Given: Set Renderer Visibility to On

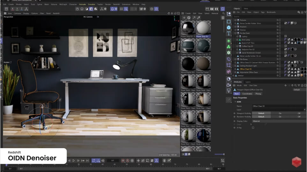Looking at the screenshot, I should tap(280, 116).
